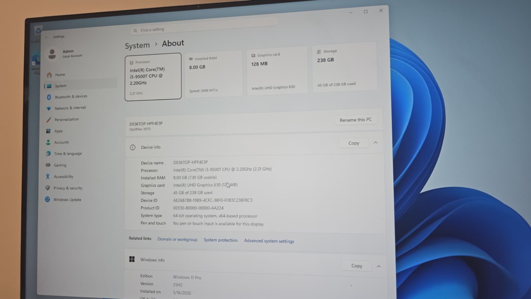Click the Personalization paintbrush icon
The image size is (531, 299).
point(48,120)
